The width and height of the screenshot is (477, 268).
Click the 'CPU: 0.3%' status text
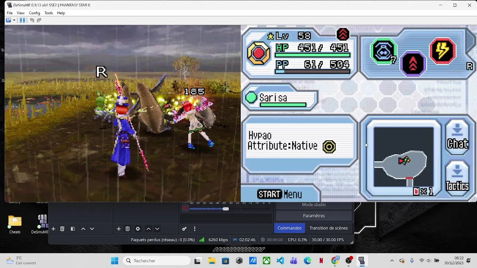pyautogui.click(x=297, y=240)
